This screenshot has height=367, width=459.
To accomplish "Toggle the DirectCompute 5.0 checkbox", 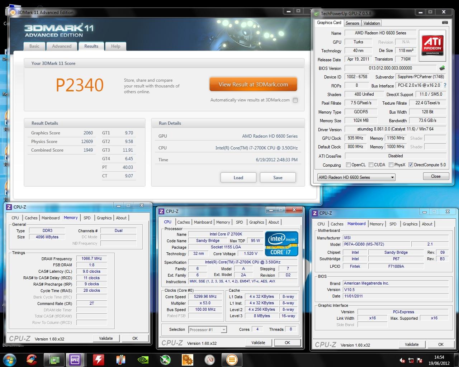I will (411, 165).
